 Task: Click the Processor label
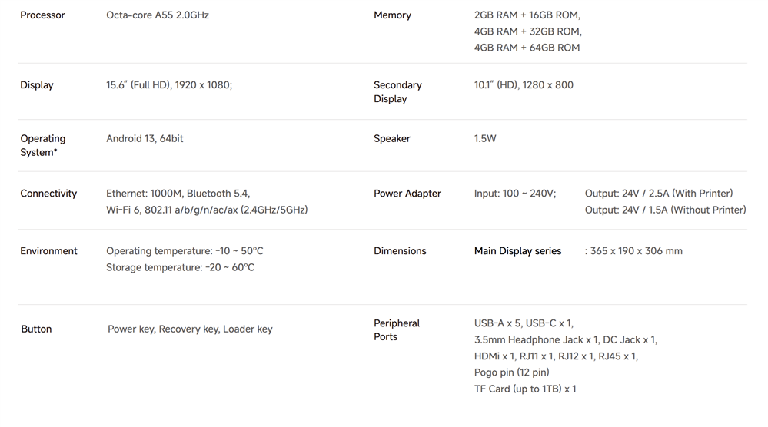click(x=42, y=15)
